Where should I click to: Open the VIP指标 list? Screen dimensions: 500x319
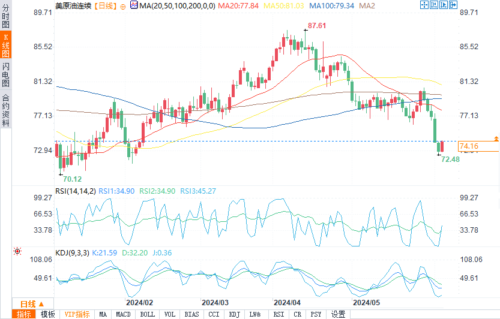[77, 314]
